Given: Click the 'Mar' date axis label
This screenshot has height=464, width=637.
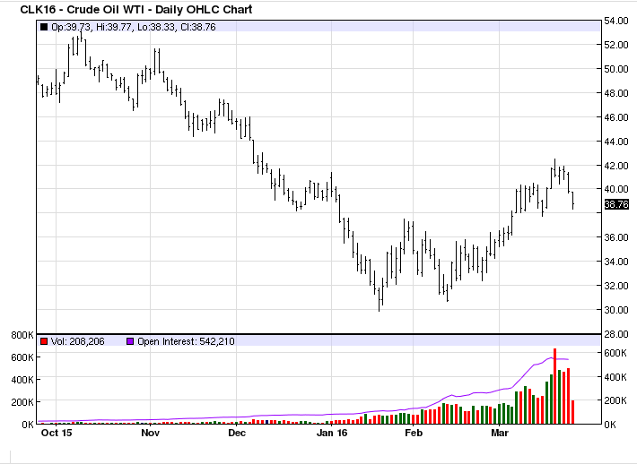Looking at the screenshot, I should tap(500, 433).
